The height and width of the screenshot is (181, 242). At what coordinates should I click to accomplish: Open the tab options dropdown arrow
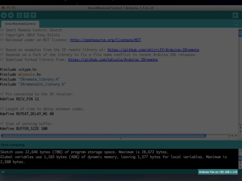pos(236,23)
